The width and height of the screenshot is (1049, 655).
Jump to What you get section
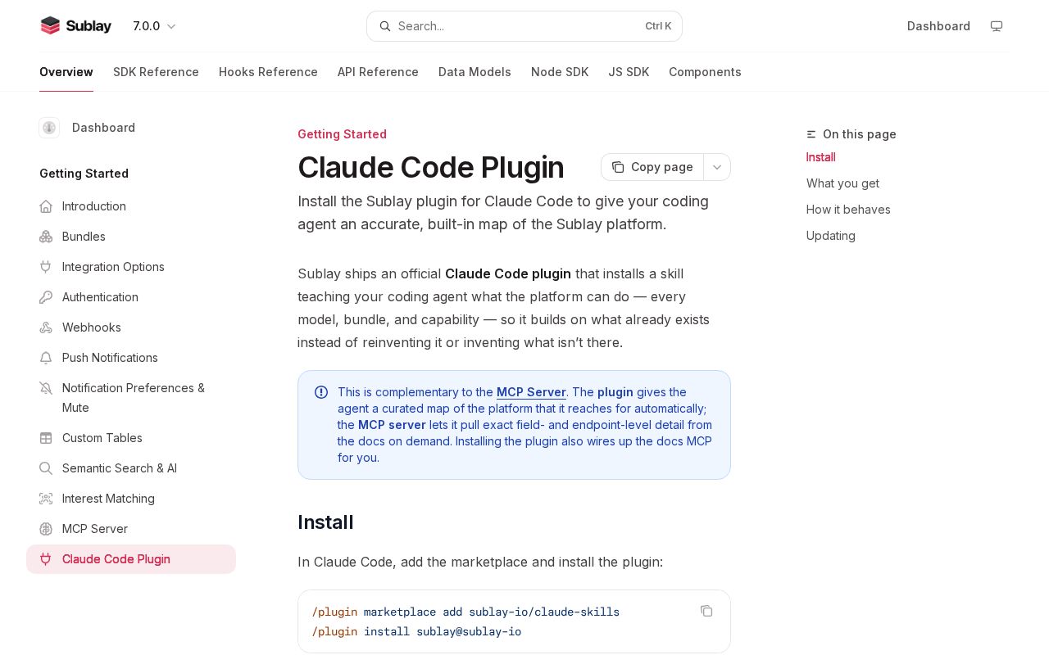coord(842,183)
